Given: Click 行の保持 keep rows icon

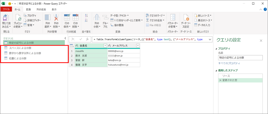Looking at the screenshot, I should point(67,17).
